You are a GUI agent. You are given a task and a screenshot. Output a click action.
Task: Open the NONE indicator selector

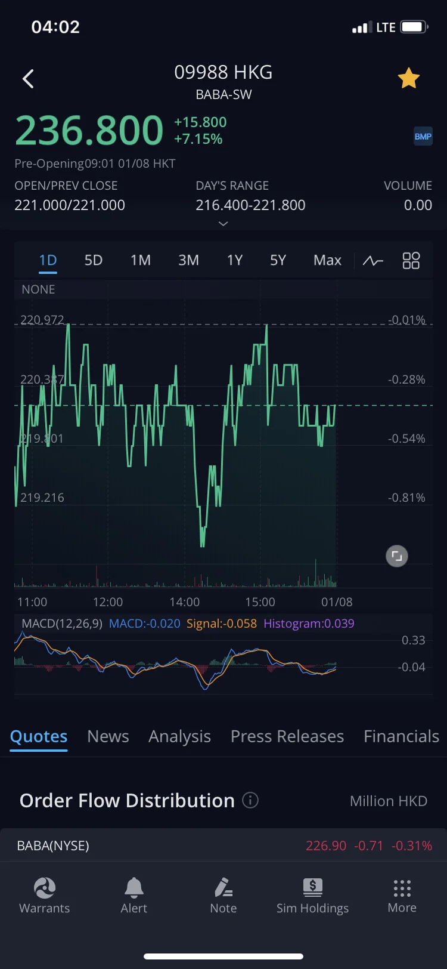coord(38,289)
